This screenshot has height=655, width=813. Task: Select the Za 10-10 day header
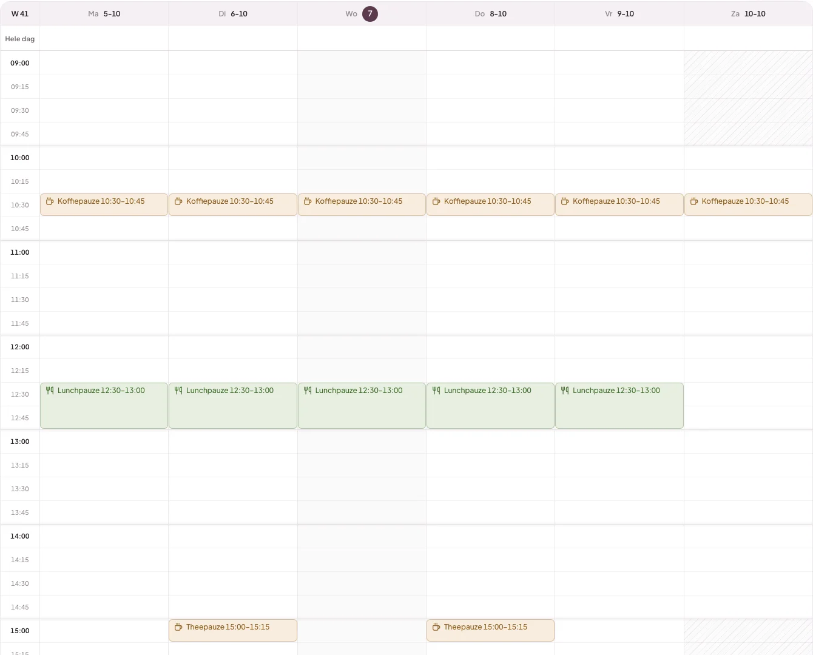point(748,13)
